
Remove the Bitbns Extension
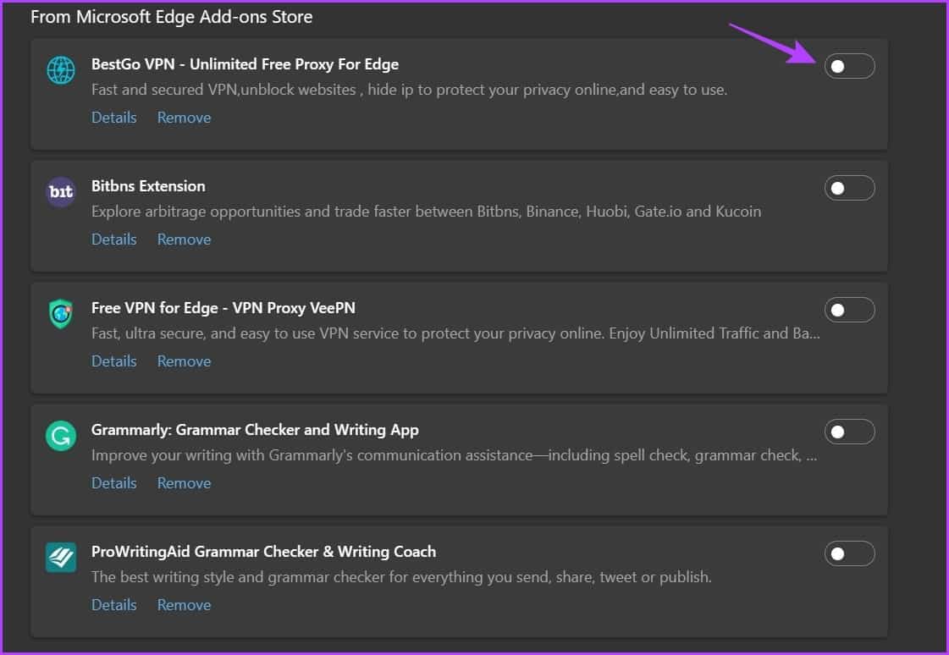pos(184,239)
